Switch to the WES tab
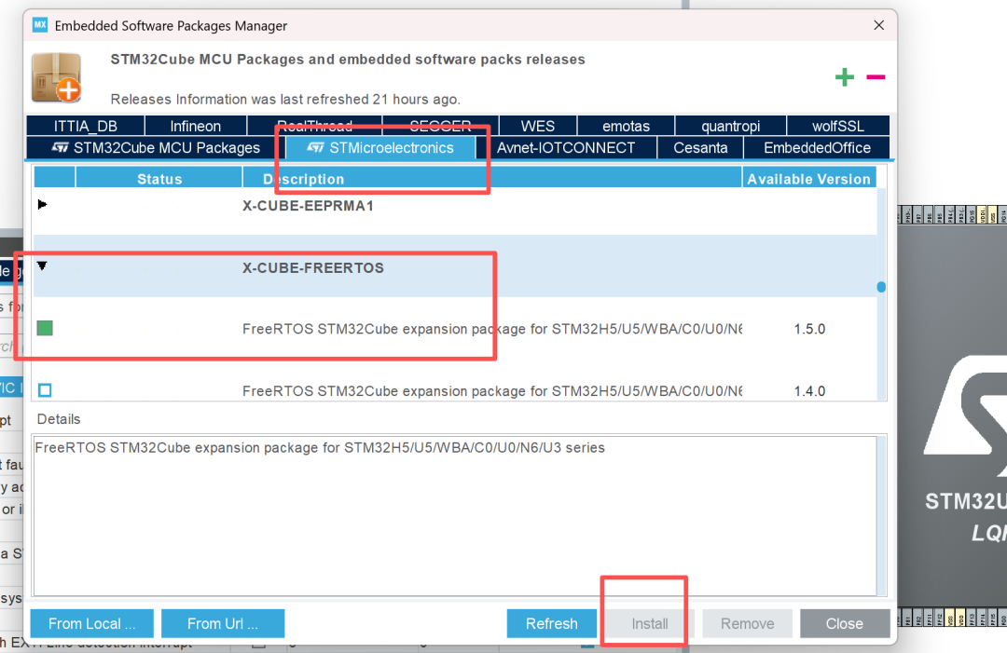Viewport: 1007px width, 653px height. click(538, 126)
